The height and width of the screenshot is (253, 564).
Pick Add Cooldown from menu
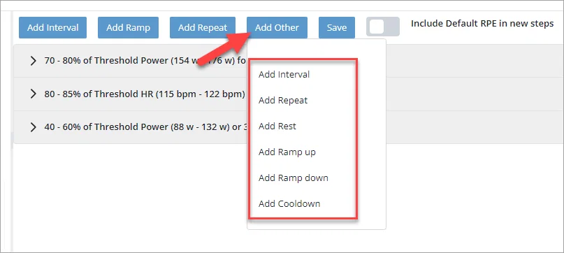click(289, 203)
